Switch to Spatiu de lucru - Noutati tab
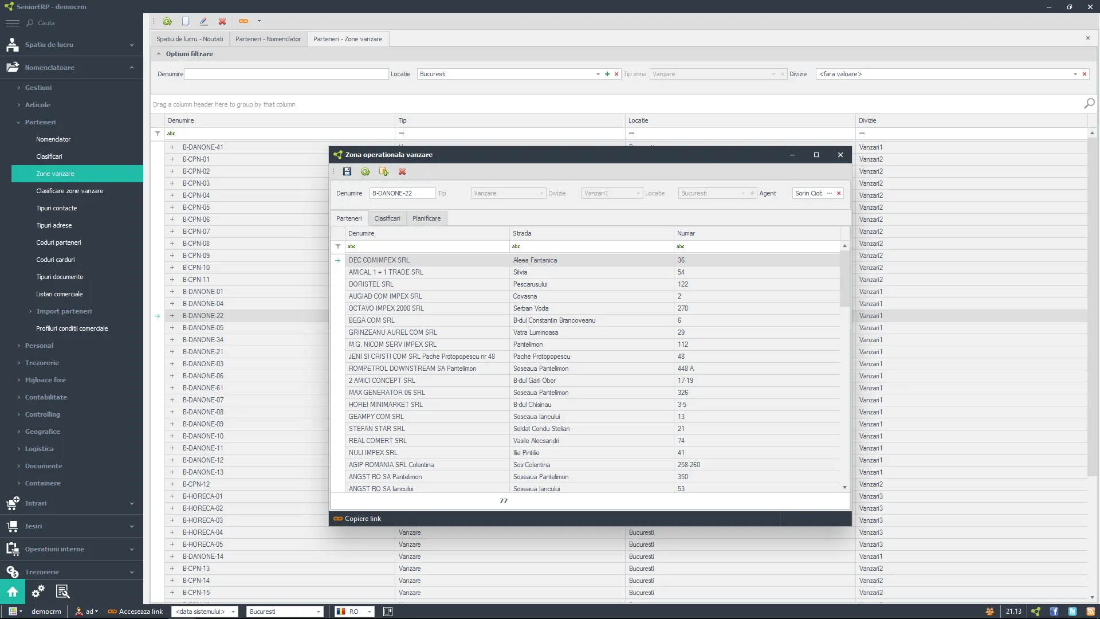The height and width of the screenshot is (619, 1100). pos(190,39)
